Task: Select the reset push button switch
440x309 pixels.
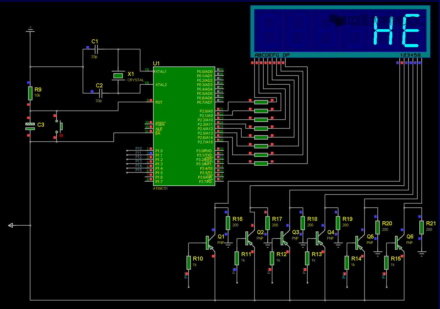Action: [x=59, y=126]
